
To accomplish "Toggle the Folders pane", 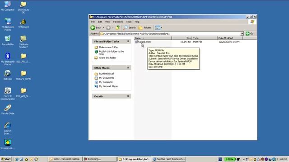I will point(145,28).
